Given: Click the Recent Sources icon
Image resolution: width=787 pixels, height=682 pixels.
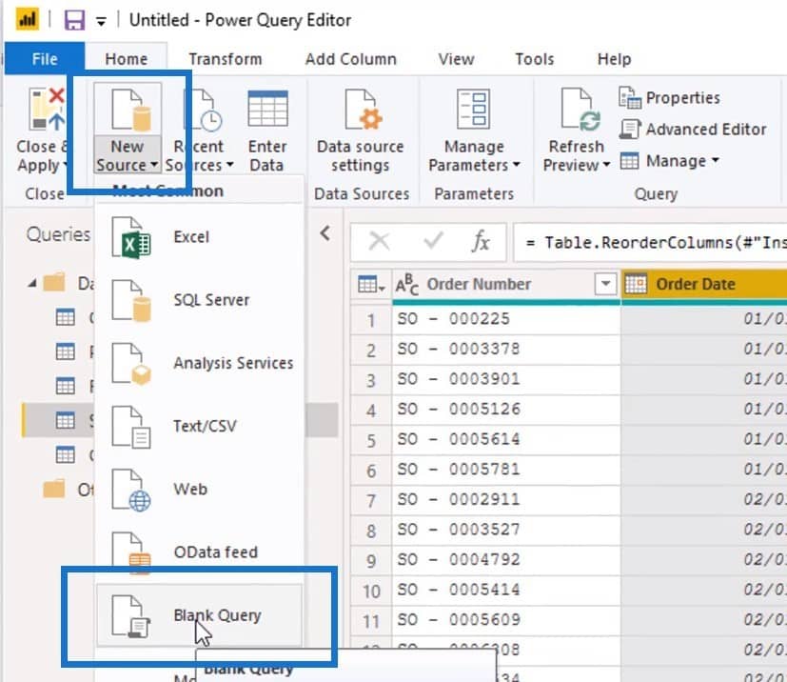Looking at the screenshot, I should (x=204, y=110).
